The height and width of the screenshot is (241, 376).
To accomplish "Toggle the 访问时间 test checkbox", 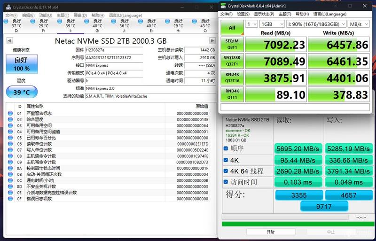I will click(x=226, y=182).
